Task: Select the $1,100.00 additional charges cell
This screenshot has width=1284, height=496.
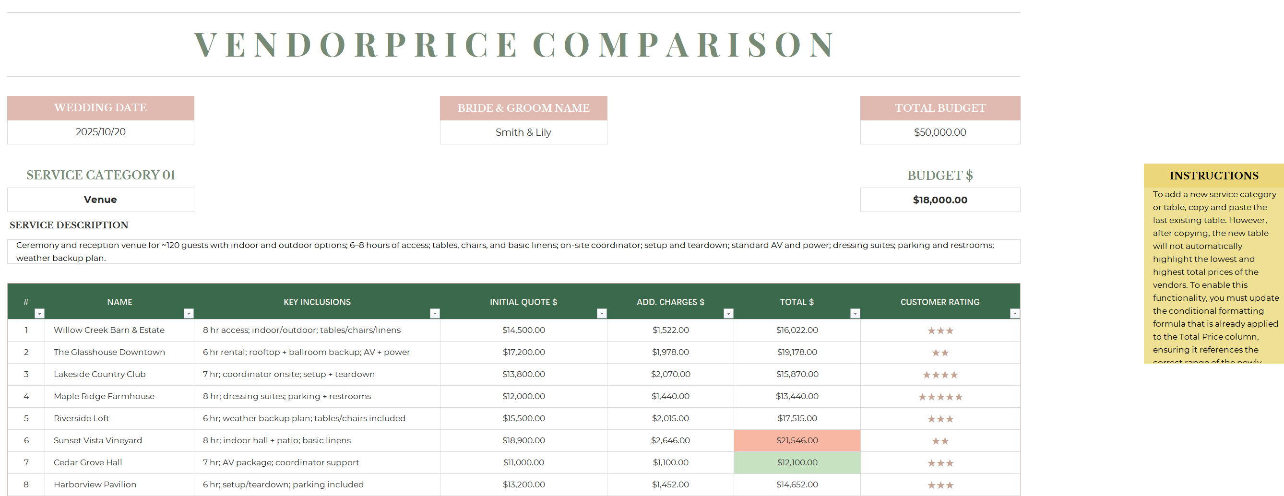Action: 670,462
